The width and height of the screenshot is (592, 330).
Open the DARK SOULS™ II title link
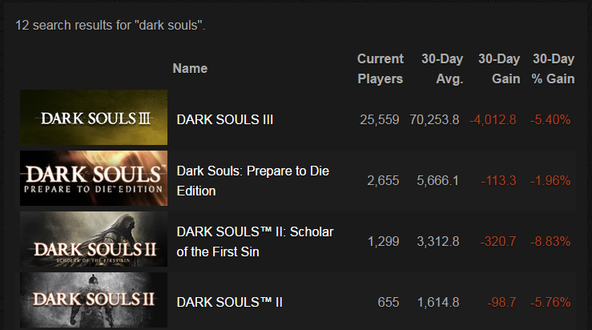[x=230, y=302]
